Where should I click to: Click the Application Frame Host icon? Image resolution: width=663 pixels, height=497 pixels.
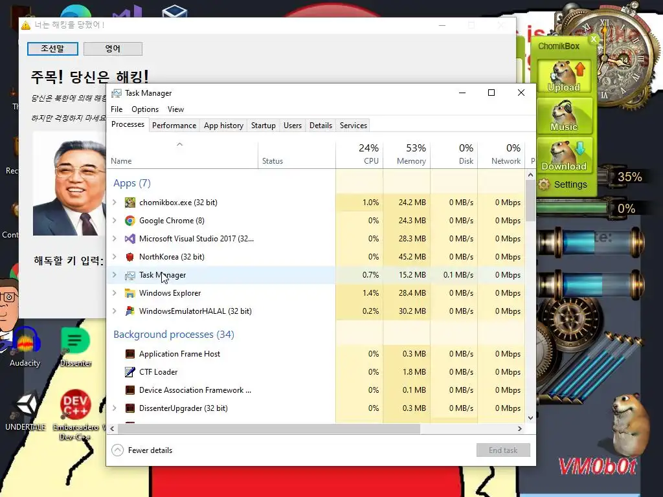[x=129, y=354]
